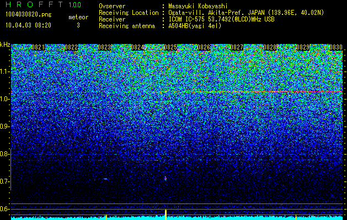
Task: Click the 0828 time marker
Action: pyautogui.click(x=270, y=47)
